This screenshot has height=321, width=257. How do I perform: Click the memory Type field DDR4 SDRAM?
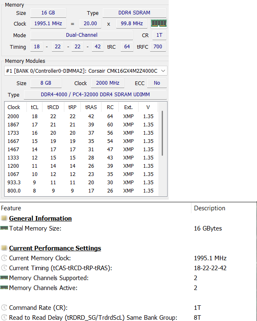point(134,13)
